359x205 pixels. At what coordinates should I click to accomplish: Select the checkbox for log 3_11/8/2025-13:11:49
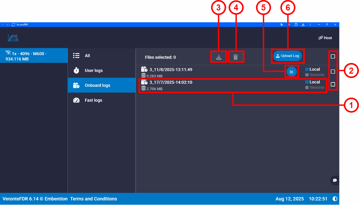333,72
